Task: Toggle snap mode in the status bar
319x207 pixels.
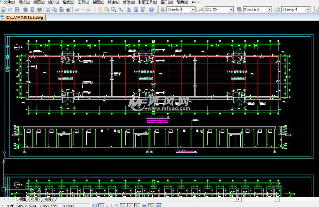Action: click(95, 205)
